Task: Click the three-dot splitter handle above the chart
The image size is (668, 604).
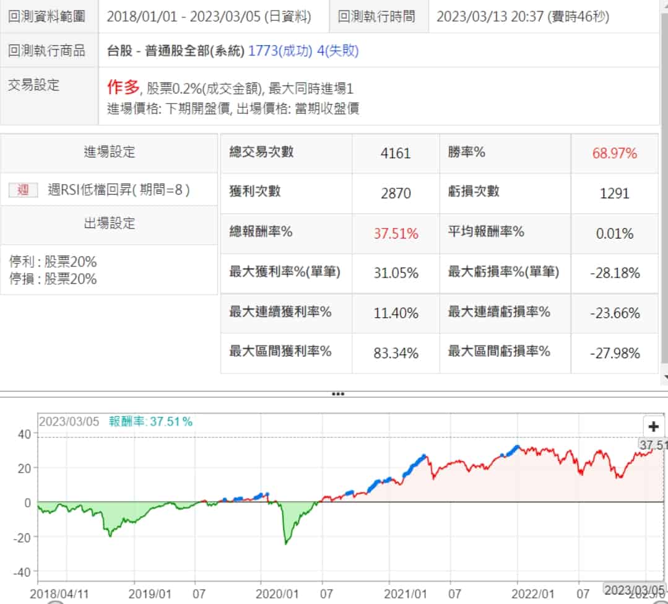Action: point(338,394)
